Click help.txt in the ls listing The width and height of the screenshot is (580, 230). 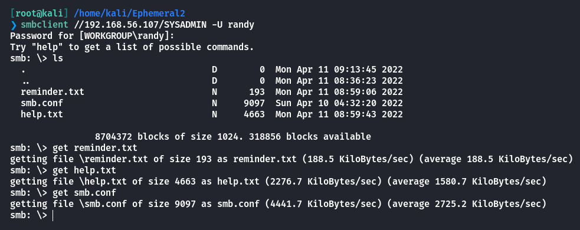click(42, 114)
